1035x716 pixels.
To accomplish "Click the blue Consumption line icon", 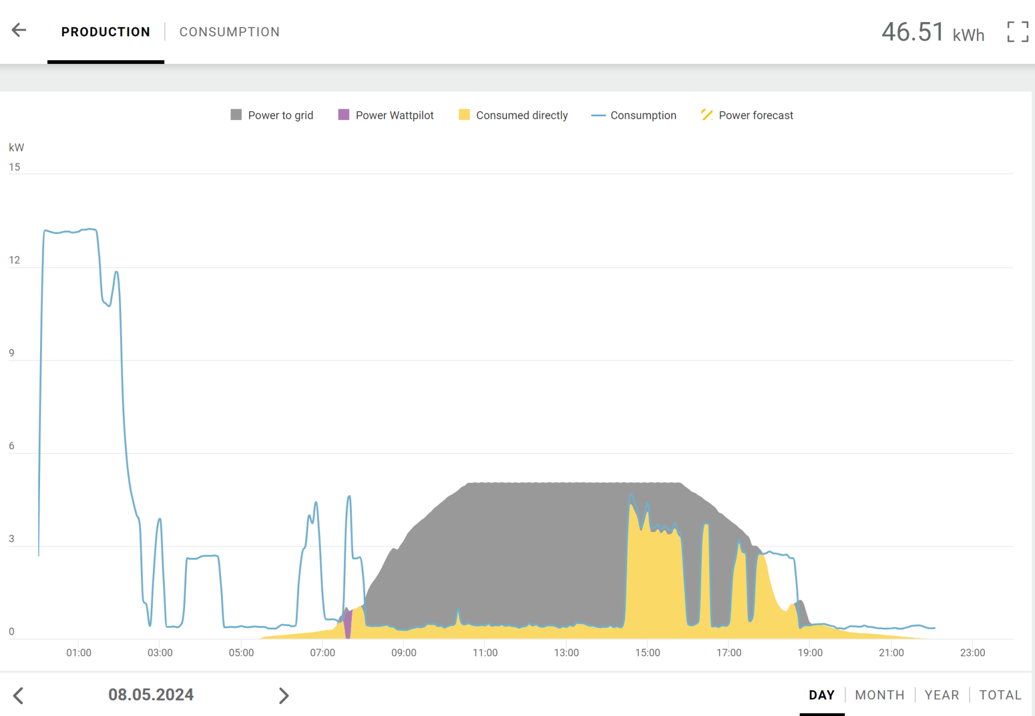I will point(598,116).
